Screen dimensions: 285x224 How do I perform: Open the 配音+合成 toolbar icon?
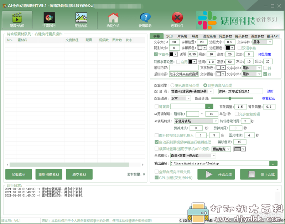pos(17,20)
